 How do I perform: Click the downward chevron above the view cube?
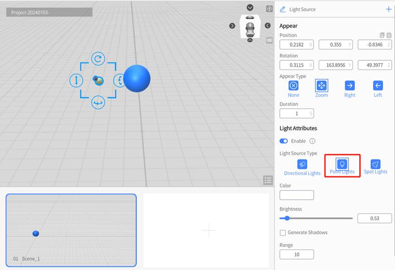tap(250, 7)
